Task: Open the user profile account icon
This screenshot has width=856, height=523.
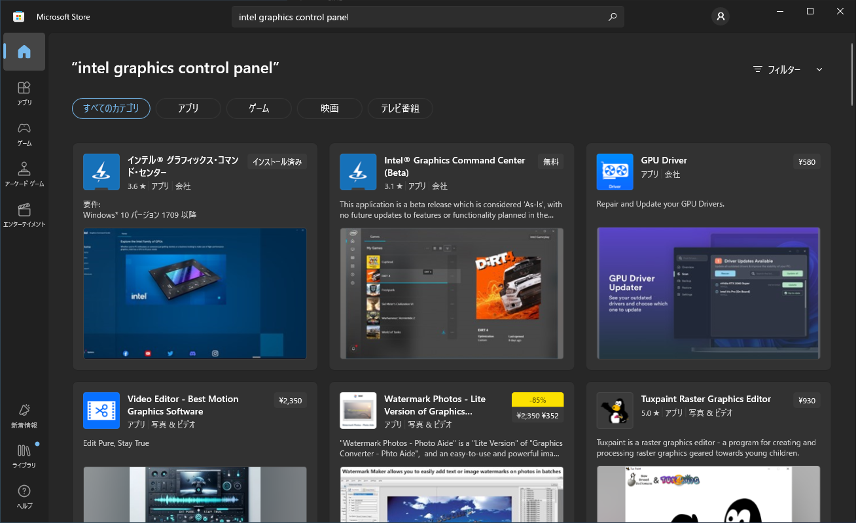Action: coord(721,17)
